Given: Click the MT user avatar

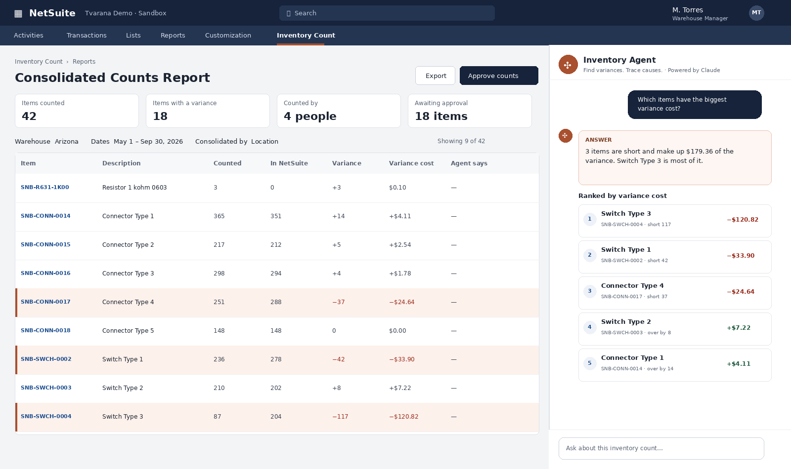Looking at the screenshot, I should pyautogui.click(x=756, y=13).
